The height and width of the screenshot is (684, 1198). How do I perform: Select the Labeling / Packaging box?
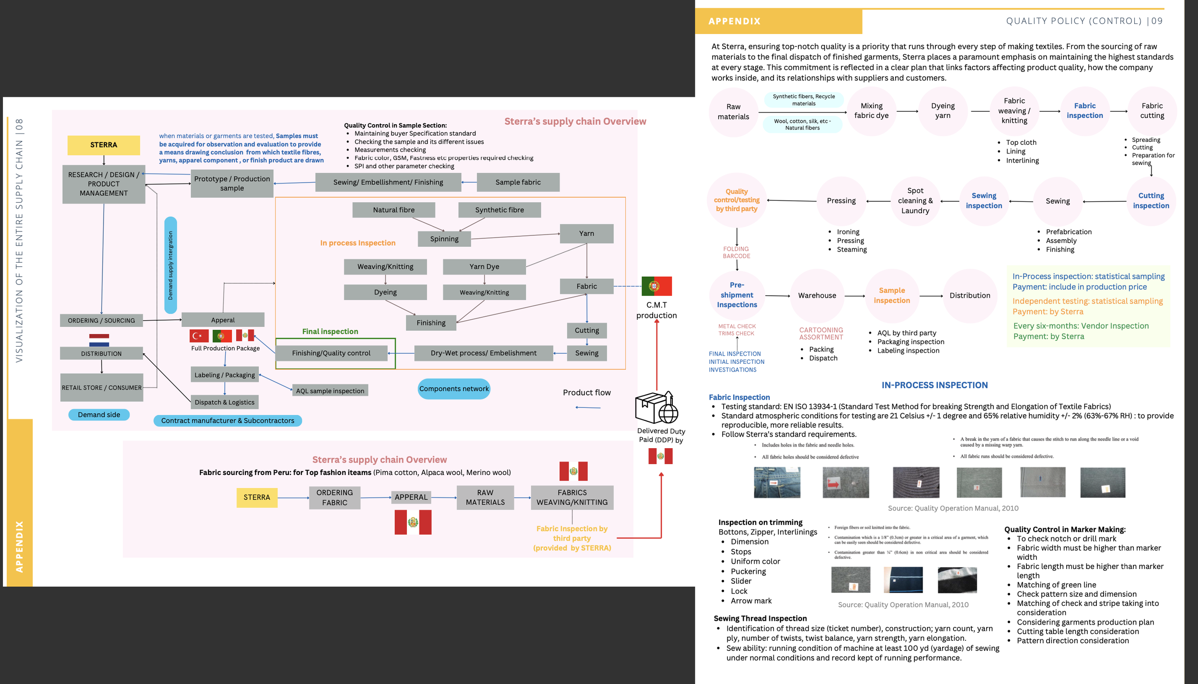[225, 375]
